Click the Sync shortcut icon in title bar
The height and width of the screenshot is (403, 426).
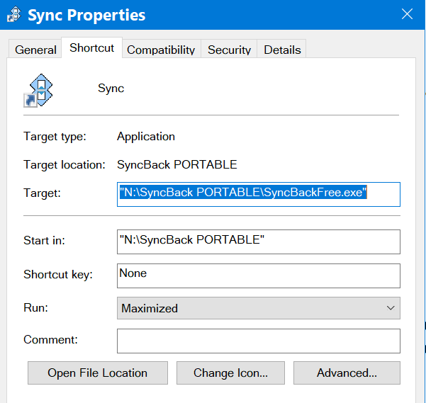click(14, 14)
